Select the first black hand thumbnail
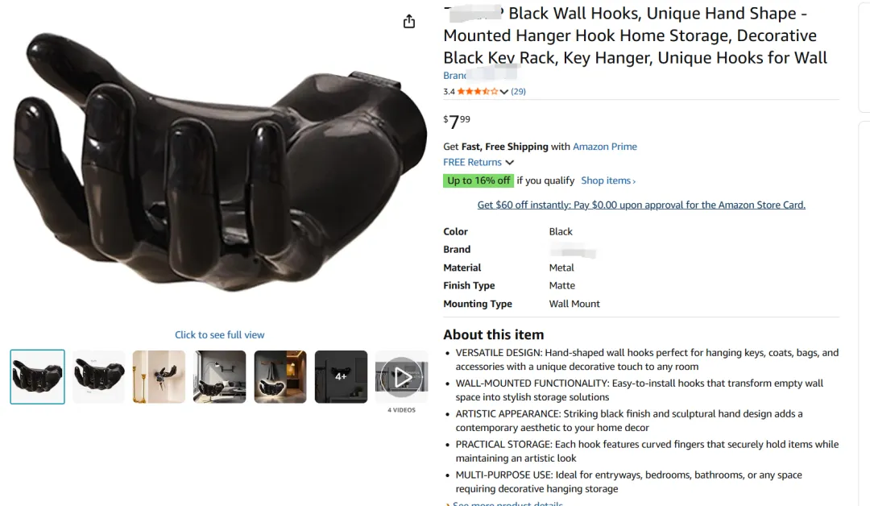This screenshot has height=506, width=870. coord(37,377)
